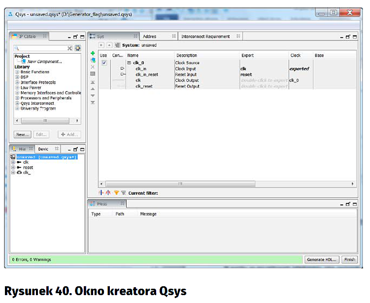The image size is (370, 303).
Task: Click the IP Catalog search settings icon
Action: [x=77, y=48]
